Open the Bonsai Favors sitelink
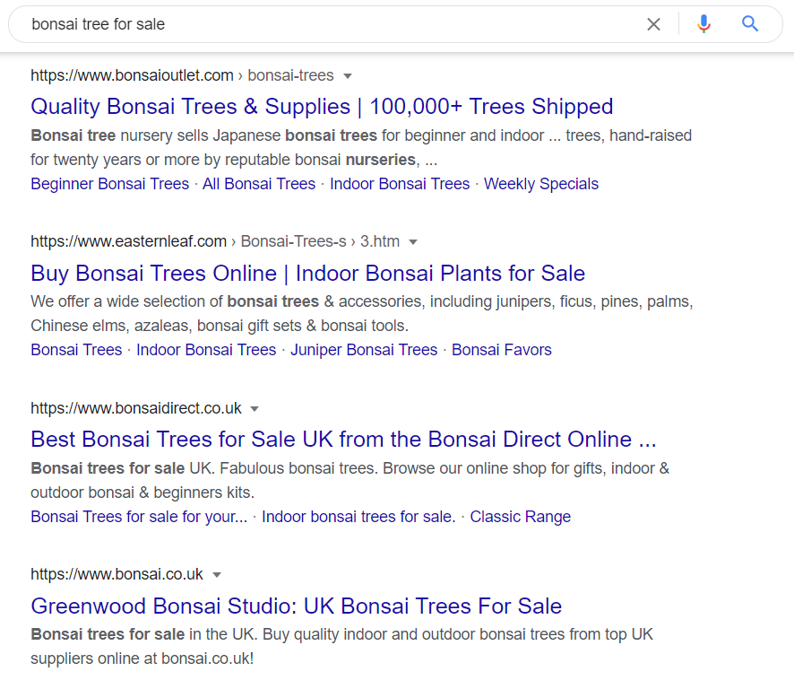The width and height of the screenshot is (794, 689). pyautogui.click(x=501, y=350)
